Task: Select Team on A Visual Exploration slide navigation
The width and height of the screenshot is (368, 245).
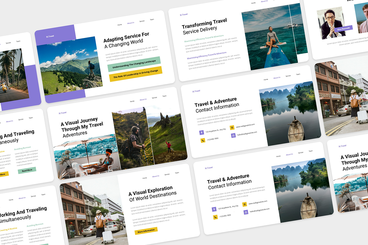Action: click(x=177, y=173)
